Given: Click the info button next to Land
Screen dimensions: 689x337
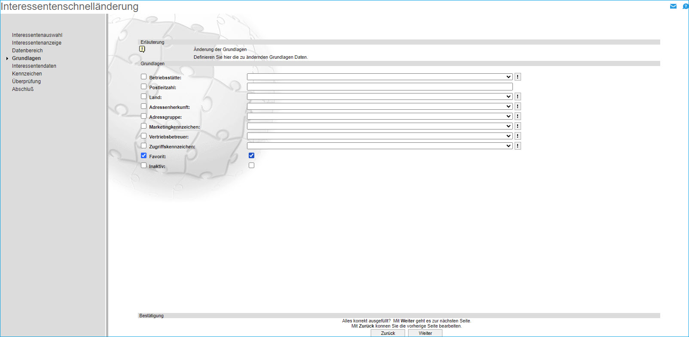Looking at the screenshot, I should [518, 96].
